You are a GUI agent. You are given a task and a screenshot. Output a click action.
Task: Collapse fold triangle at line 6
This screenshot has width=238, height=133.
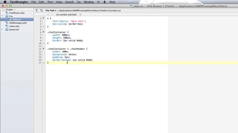(x=44, y=32)
